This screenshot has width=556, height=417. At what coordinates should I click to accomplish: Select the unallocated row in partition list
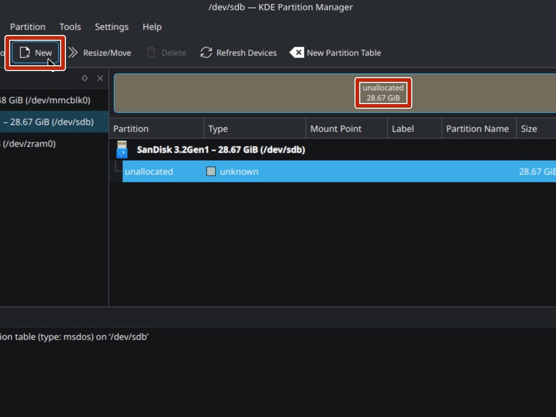point(149,172)
